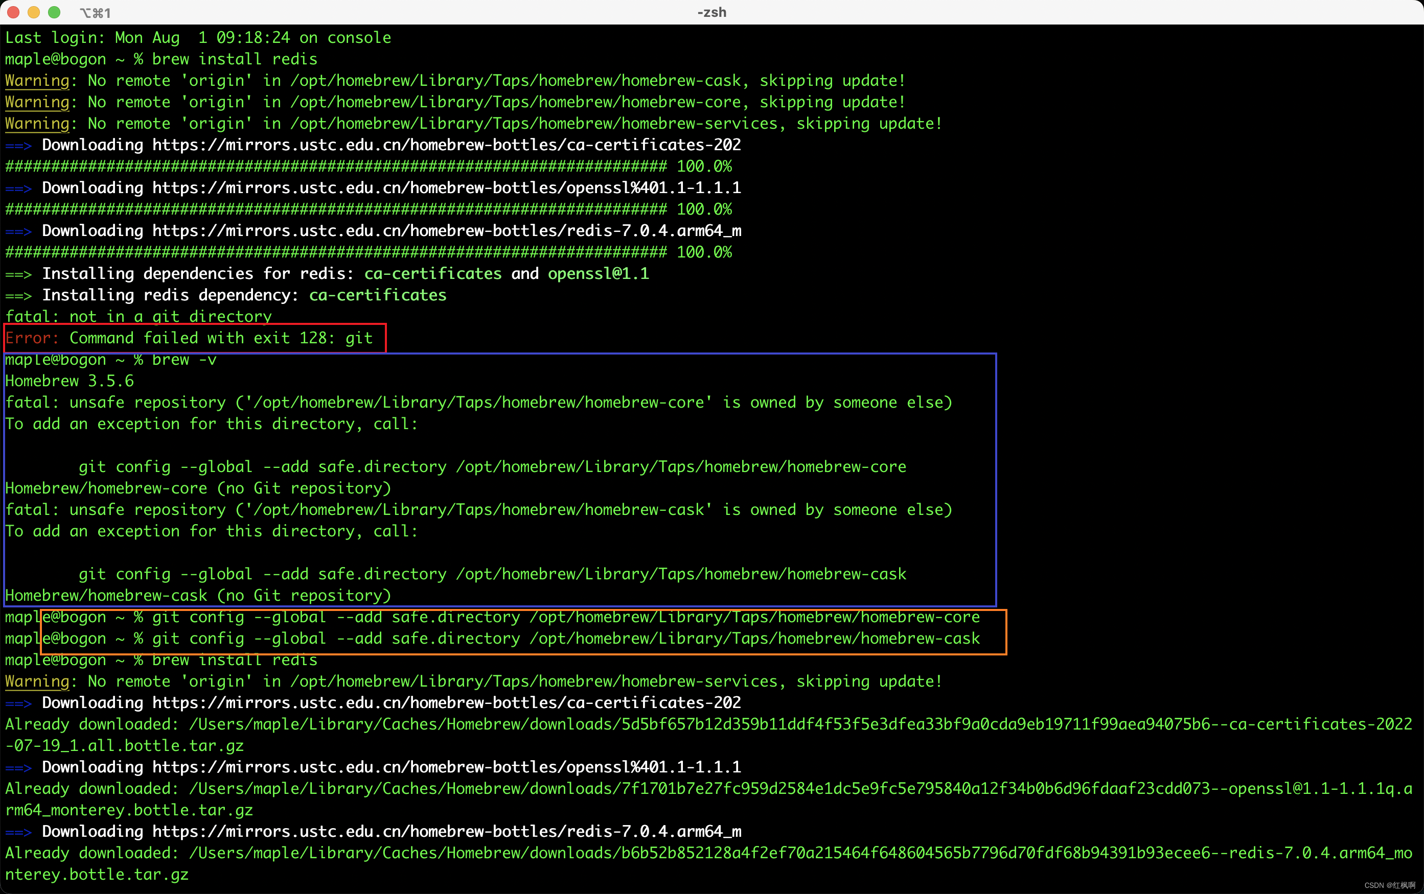Click the ⌥⌘1 shortcut indicator in title bar

[x=96, y=13]
